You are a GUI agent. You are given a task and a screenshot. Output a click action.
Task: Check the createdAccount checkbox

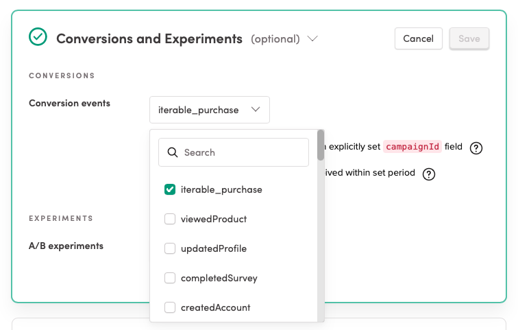point(170,307)
